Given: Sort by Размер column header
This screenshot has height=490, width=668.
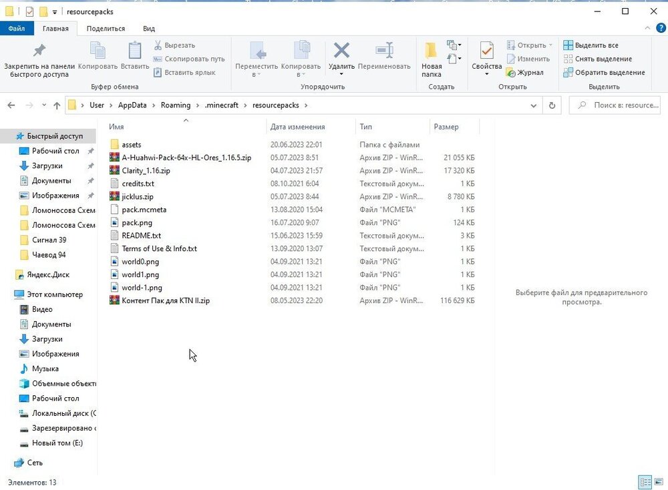Looking at the screenshot, I should point(446,127).
